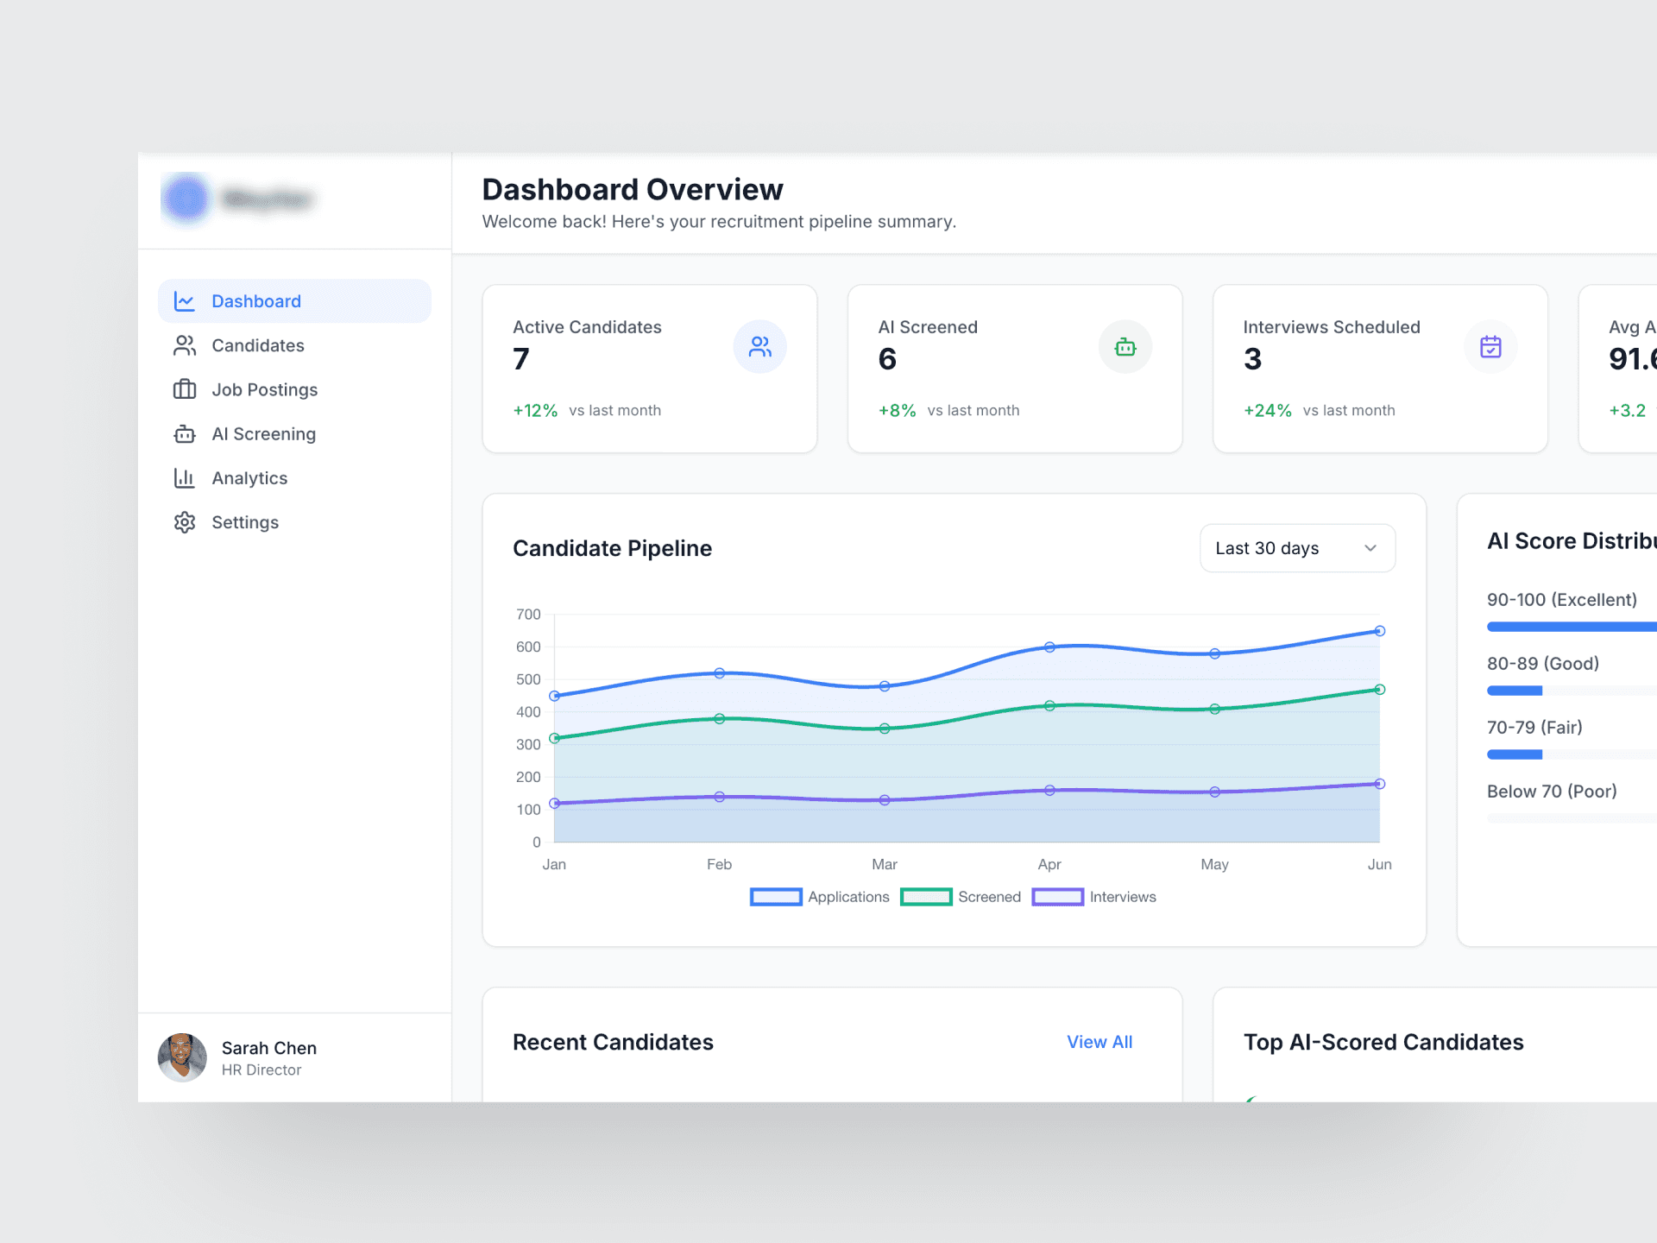The image size is (1657, 1243).
Task: Click the Dashboard line-chart icon in sidebar
Action: [x=185, y=301]
